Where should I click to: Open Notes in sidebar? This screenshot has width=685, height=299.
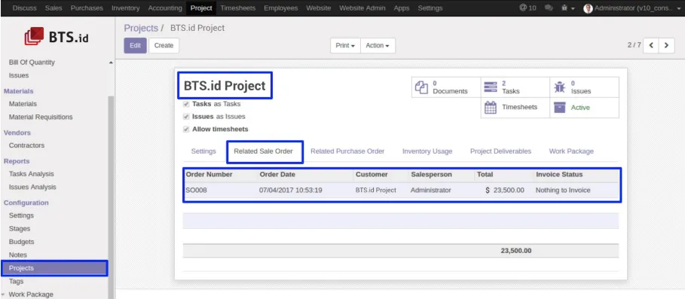(18, 255)
